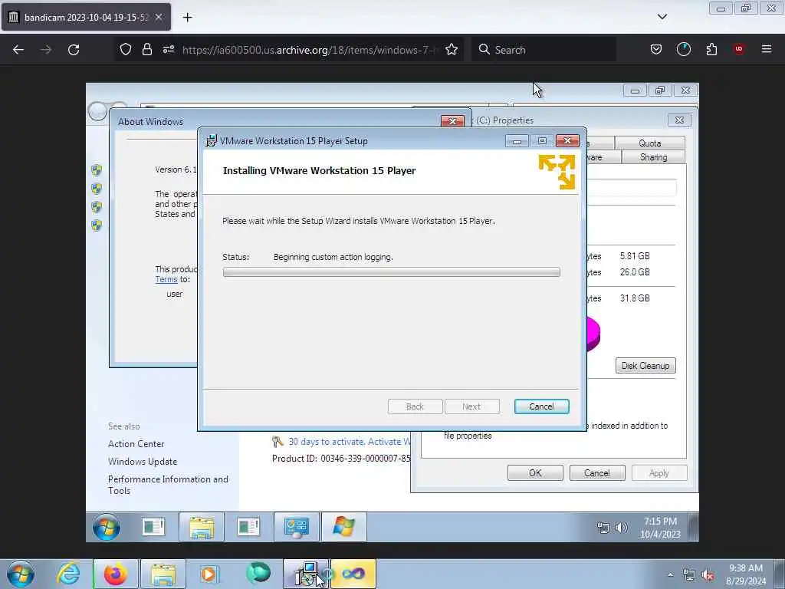Open a new browser tab with plus
This screenshot has height=589, width=785.
[187, 18]
